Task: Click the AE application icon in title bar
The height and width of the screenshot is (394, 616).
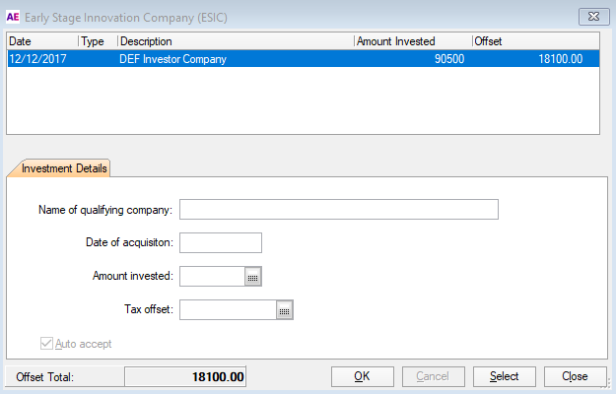Action: pos(13,16)
